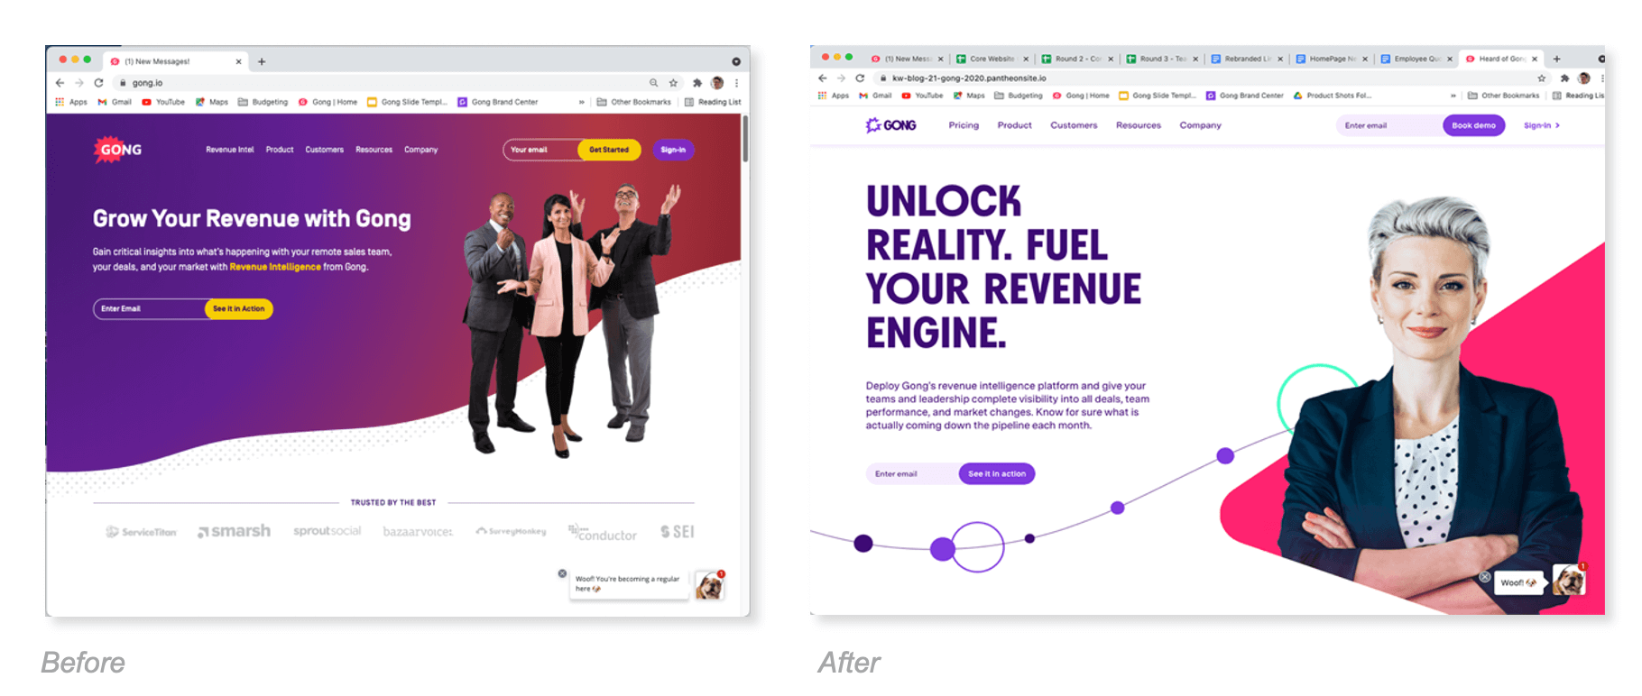Click the purple GONG logo on white header
Screen dimensions: 1642x696
tap(890, 125)
